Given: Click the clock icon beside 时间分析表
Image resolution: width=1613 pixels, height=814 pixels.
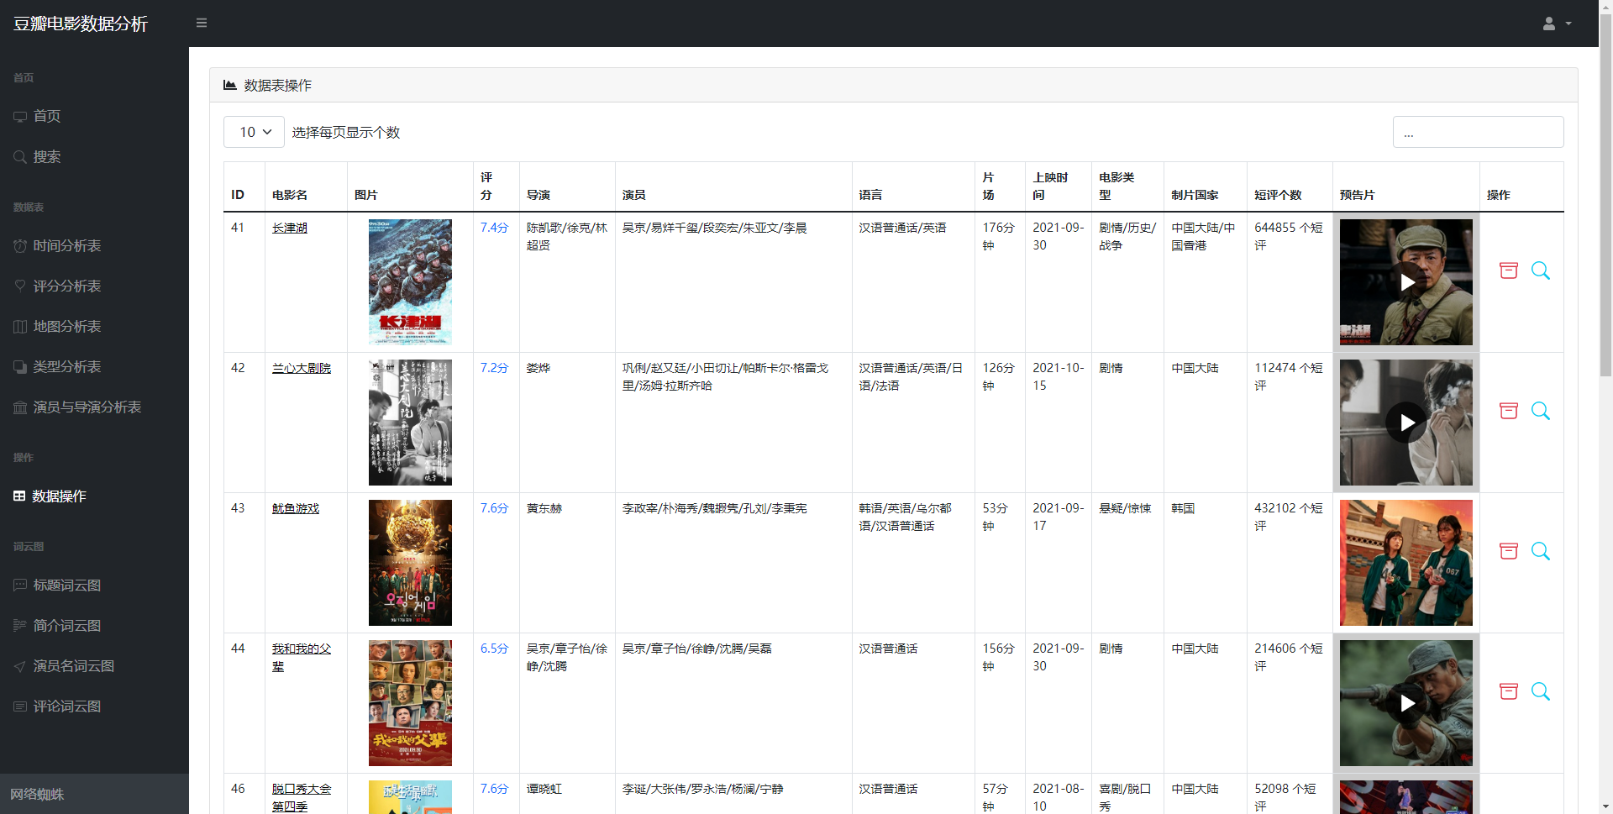Looking at the screenshot, I should tap(20, 246).
